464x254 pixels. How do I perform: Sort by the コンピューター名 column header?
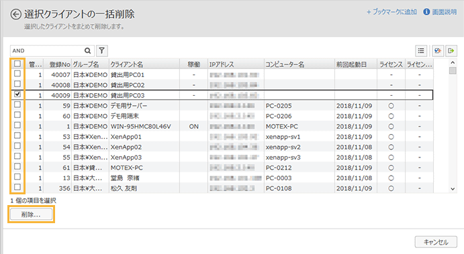click(299, 64)
